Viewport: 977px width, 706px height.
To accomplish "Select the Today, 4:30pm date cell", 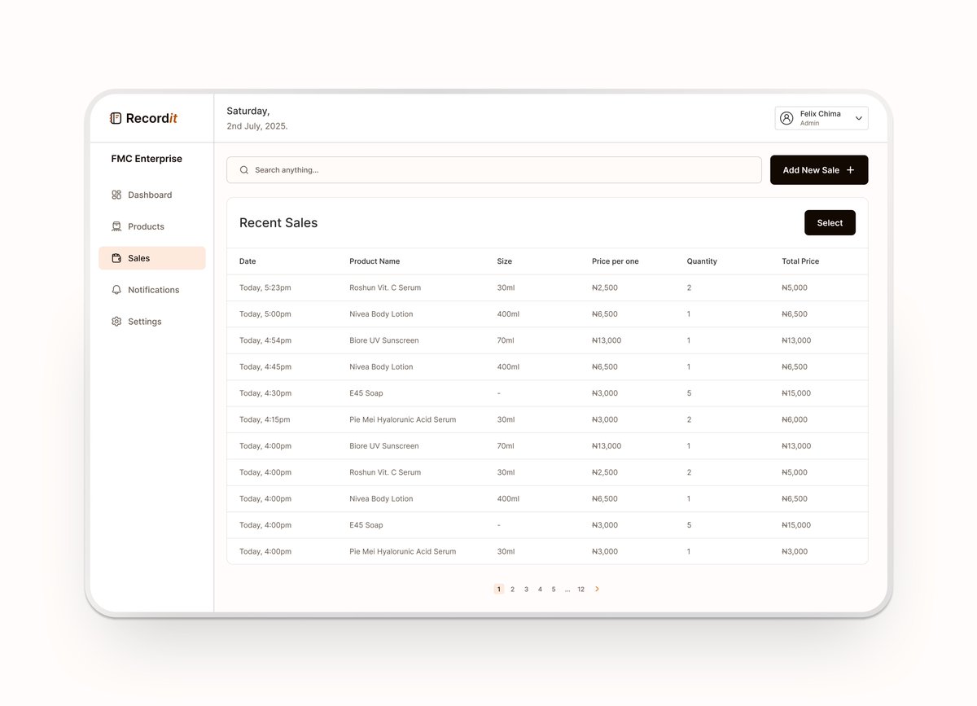I will click(x=265, y=393).
